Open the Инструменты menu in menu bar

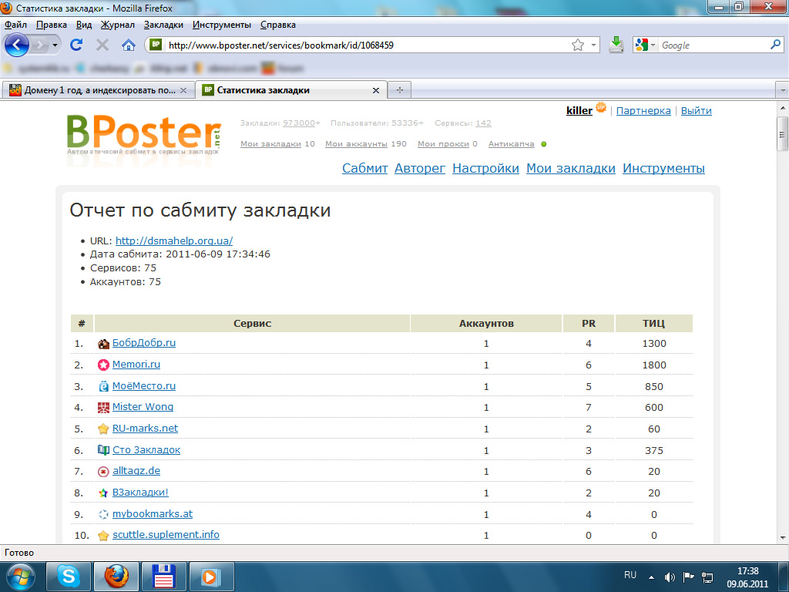click(x=221, y=25)
